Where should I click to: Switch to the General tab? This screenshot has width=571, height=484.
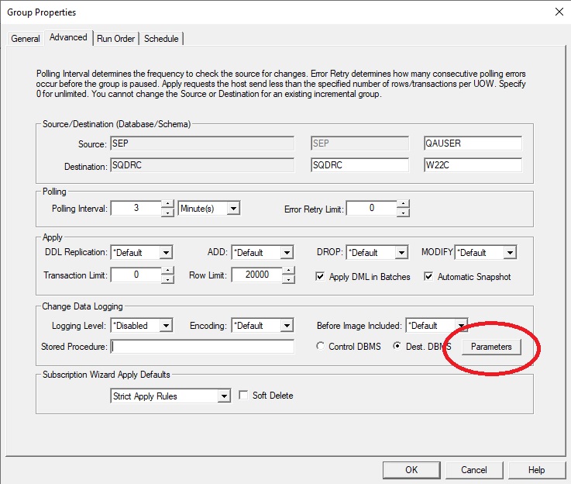pyautogui.click(x=26, y=39)
